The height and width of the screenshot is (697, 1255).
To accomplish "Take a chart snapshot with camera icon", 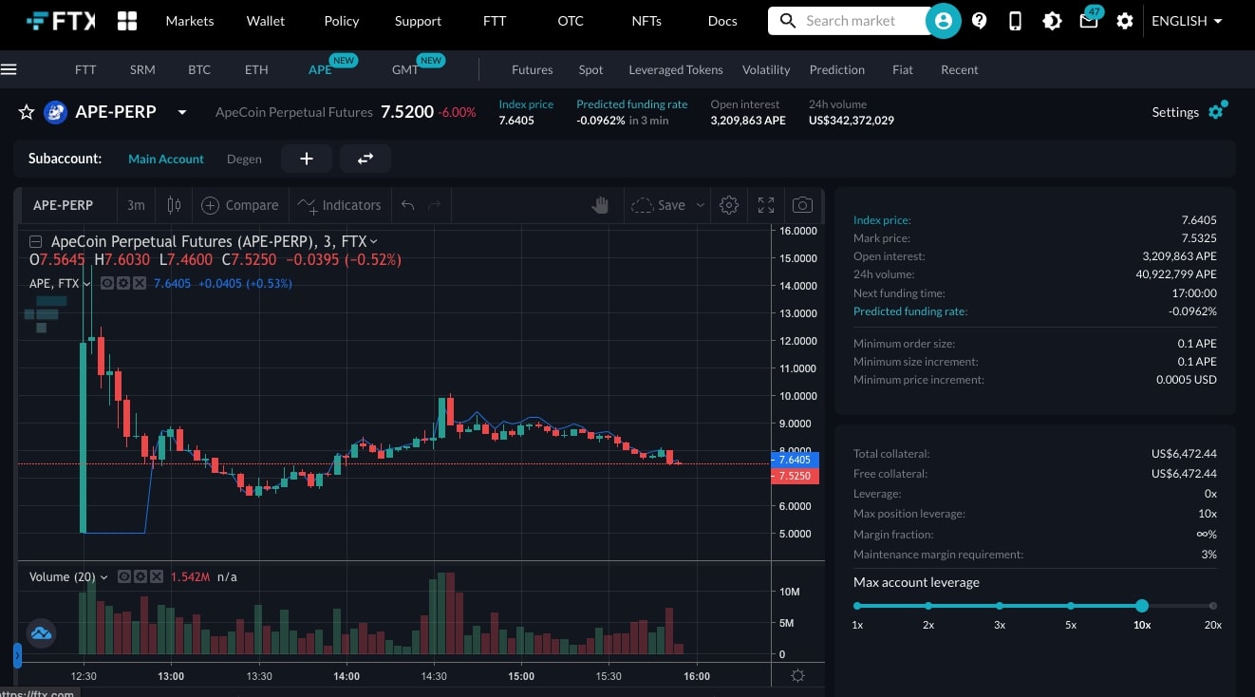I will pyautogui.click(x=802, y=205).
